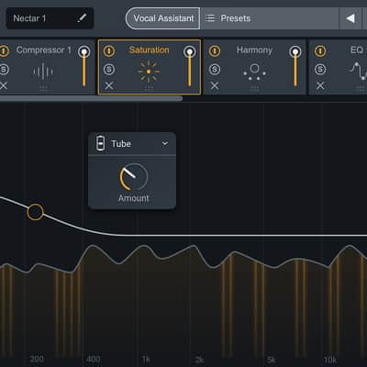Select the Saturation module tab label

click(149, 50)
